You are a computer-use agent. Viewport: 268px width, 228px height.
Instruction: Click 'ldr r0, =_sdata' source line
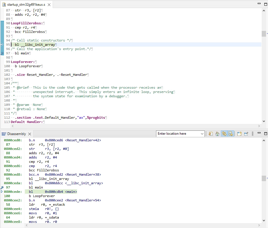(x=44, y=217)
